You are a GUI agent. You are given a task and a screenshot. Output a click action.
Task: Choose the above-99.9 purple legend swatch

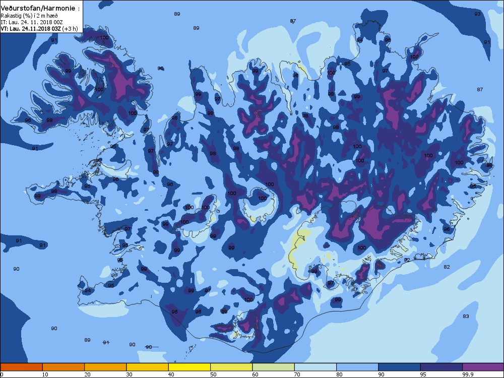[483, 367]
